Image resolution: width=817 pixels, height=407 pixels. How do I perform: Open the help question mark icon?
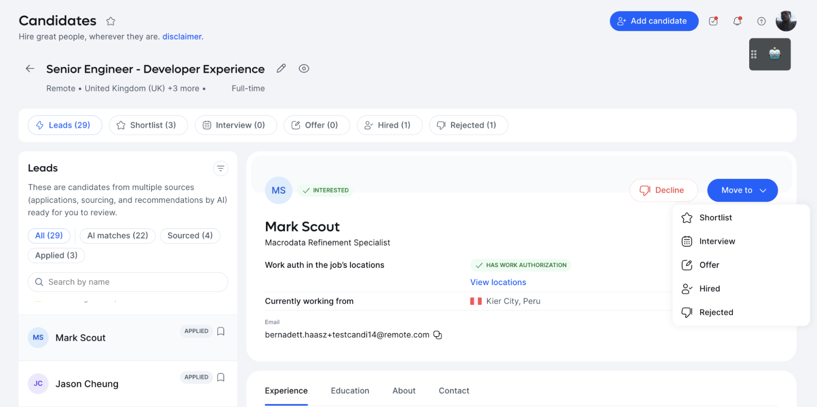(x=761, y=21)
